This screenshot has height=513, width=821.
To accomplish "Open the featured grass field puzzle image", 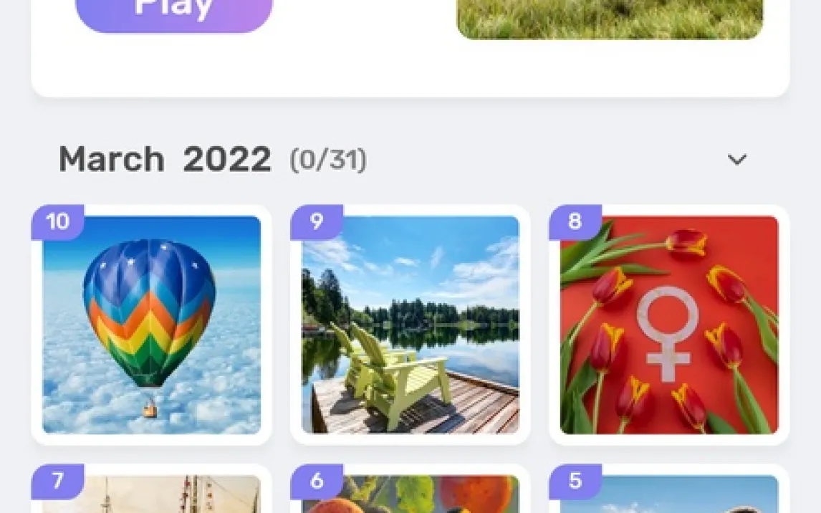I will pos(610,19).
